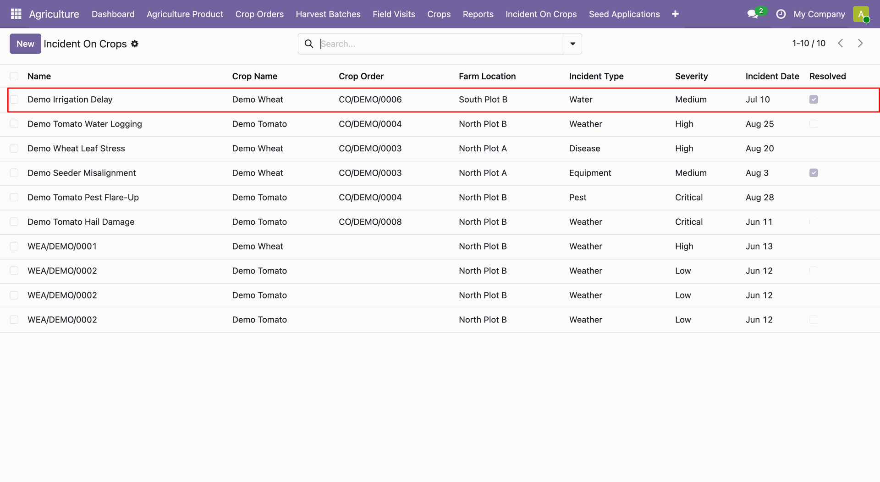Viewport: 880px width, 482px height.
Task: Click the plus icon in navbar
Action: click(675, 14)
